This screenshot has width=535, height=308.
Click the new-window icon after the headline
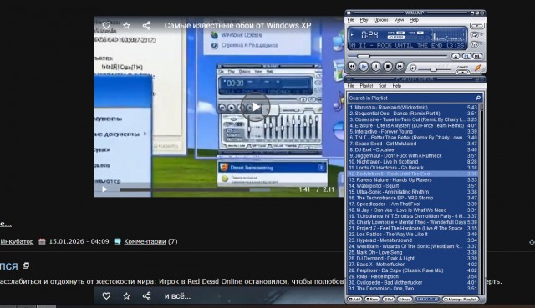[x=26, y=265]
